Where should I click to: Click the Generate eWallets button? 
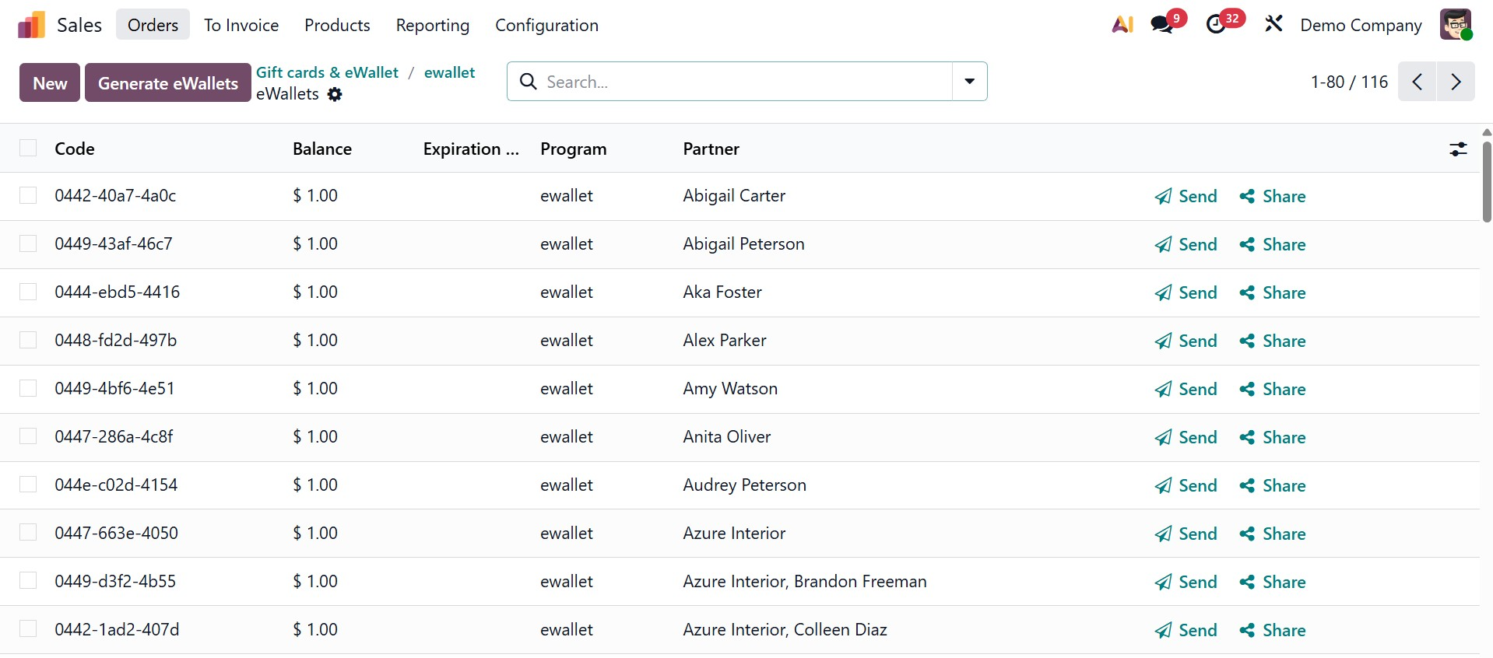pos(168,83)
